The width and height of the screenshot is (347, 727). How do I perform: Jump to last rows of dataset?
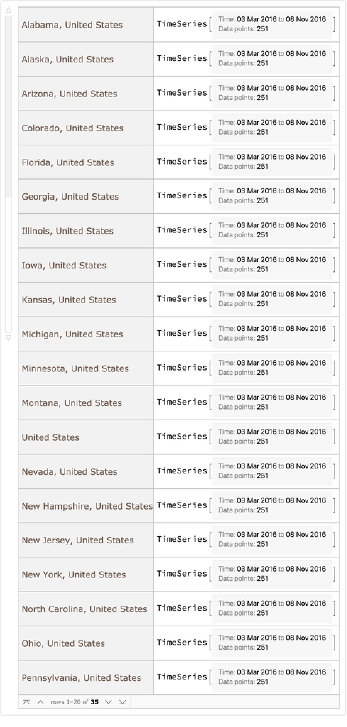122,702
